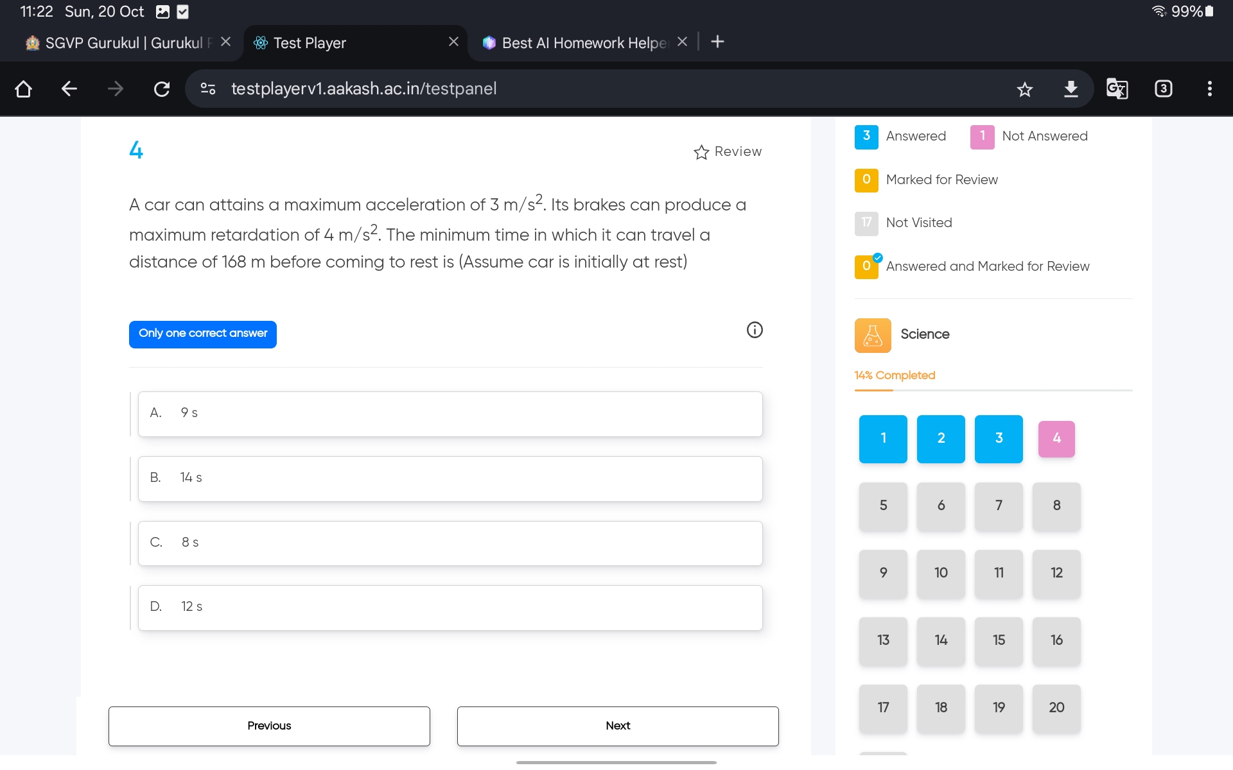1233x770 pixels.
Task: Tap the checkmark notification icon in status bar
Action: 182,12
